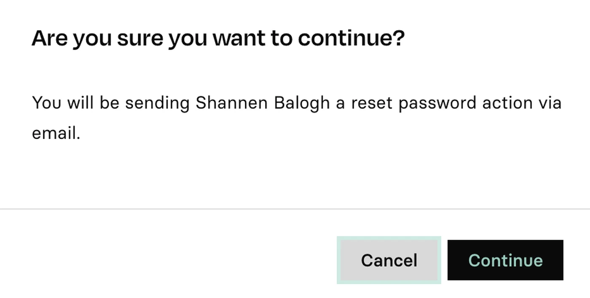Image resolution: width=590 pixels, height=298 pixels.
Task: Click the 'Are you sure you want to continue?' heading
Action: coord(218,38)
